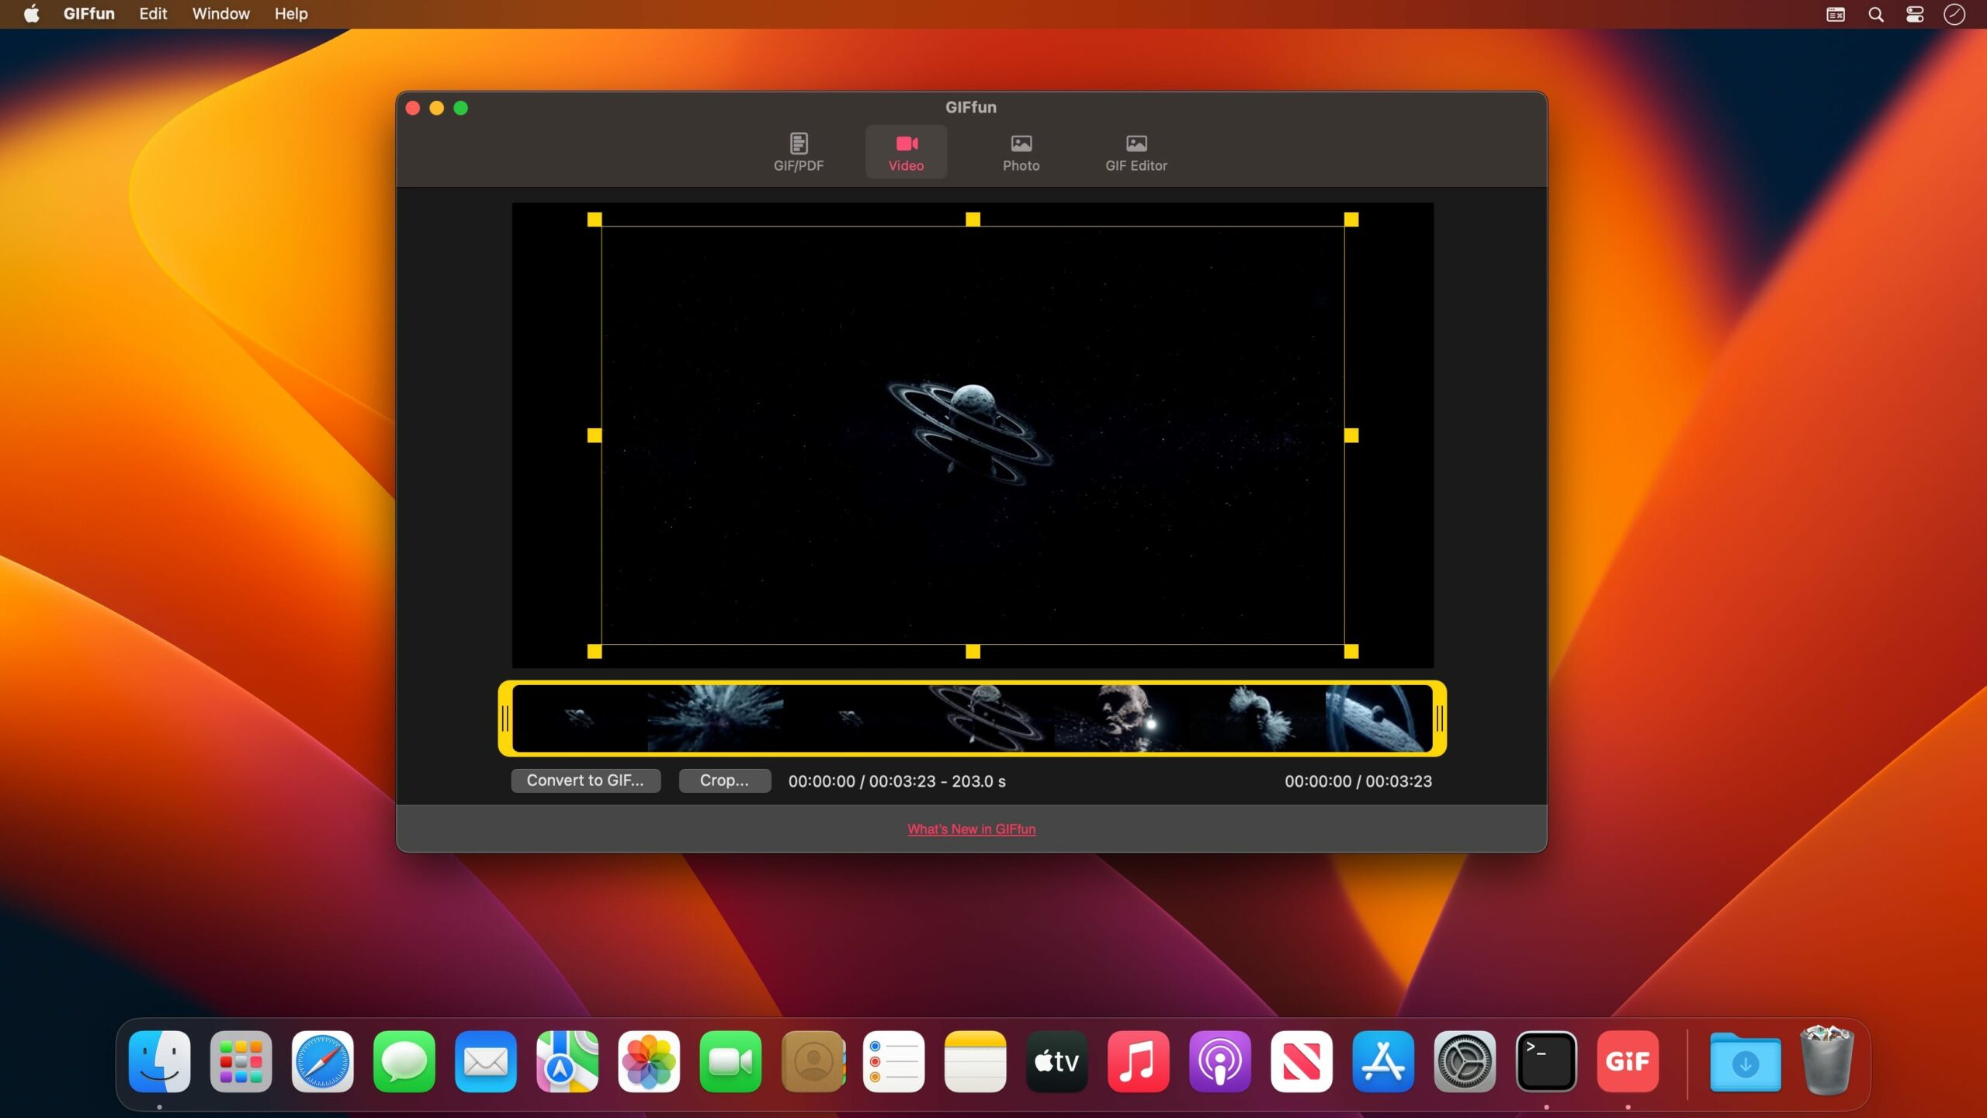Open Control Center in menu bar
This screenshot has height=1118, width=1987.
pos(1915,14)
